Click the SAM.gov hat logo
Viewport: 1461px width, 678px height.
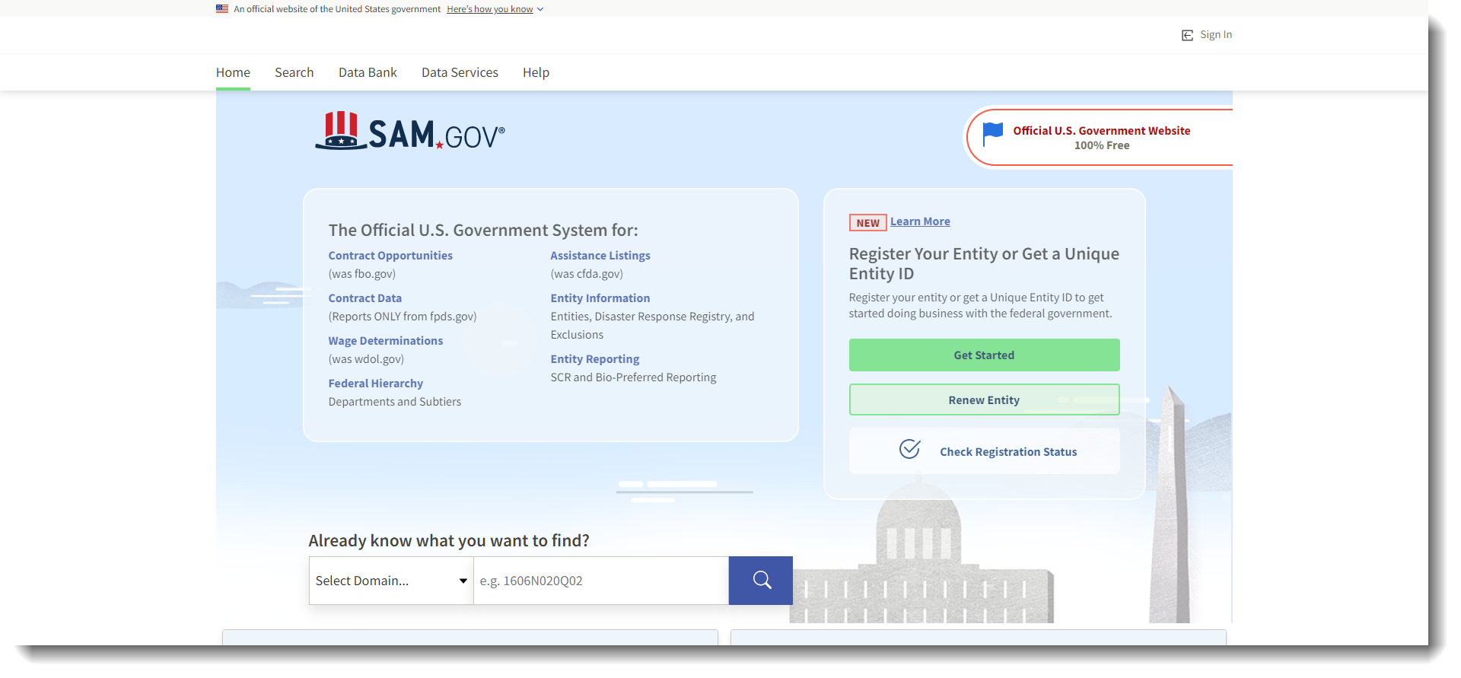point(342,131)
